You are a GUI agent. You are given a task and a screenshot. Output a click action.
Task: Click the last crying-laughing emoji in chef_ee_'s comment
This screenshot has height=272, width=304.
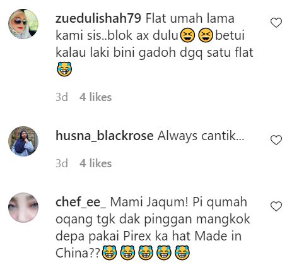(182, 253)
